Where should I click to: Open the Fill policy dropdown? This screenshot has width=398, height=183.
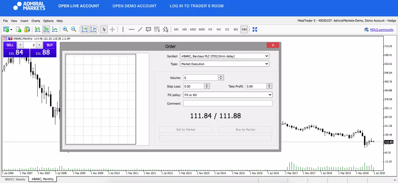point(228,95)
